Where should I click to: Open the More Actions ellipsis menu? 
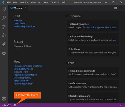tap(121, 8)
